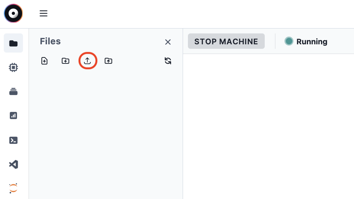354x199 pixels.
Task: Launch the Jupyter icon in sidebar
Action: click(x=14, y=188)
